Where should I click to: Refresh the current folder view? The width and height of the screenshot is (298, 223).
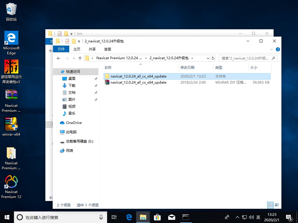click(x=213, y=58)
